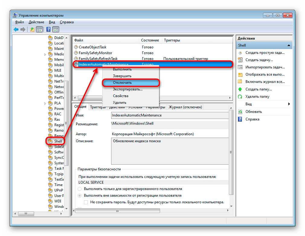
Task: Click the Refresh icon in Actions pane
Action: pos(240,112)
